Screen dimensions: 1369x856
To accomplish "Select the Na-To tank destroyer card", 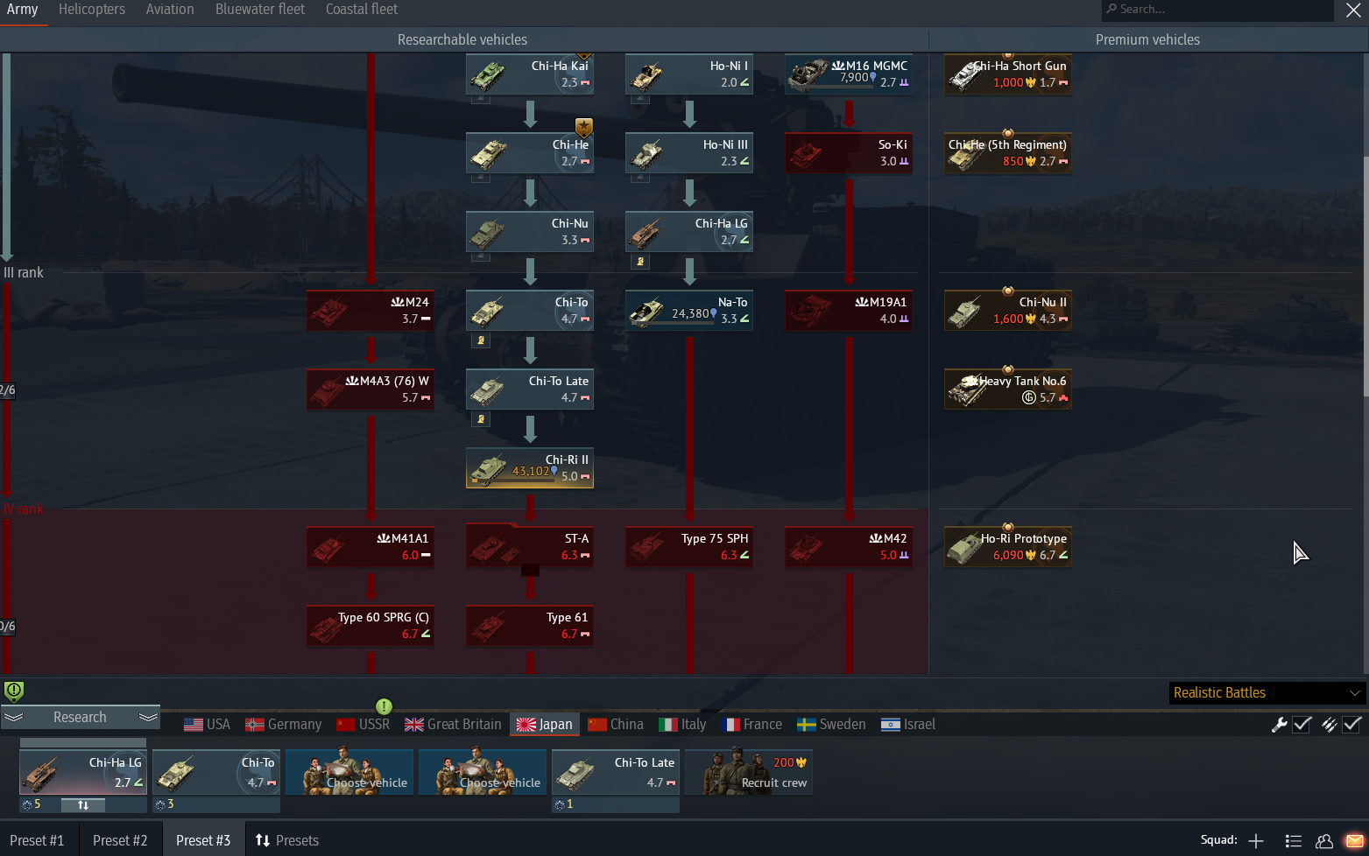I will pos(689,311).
